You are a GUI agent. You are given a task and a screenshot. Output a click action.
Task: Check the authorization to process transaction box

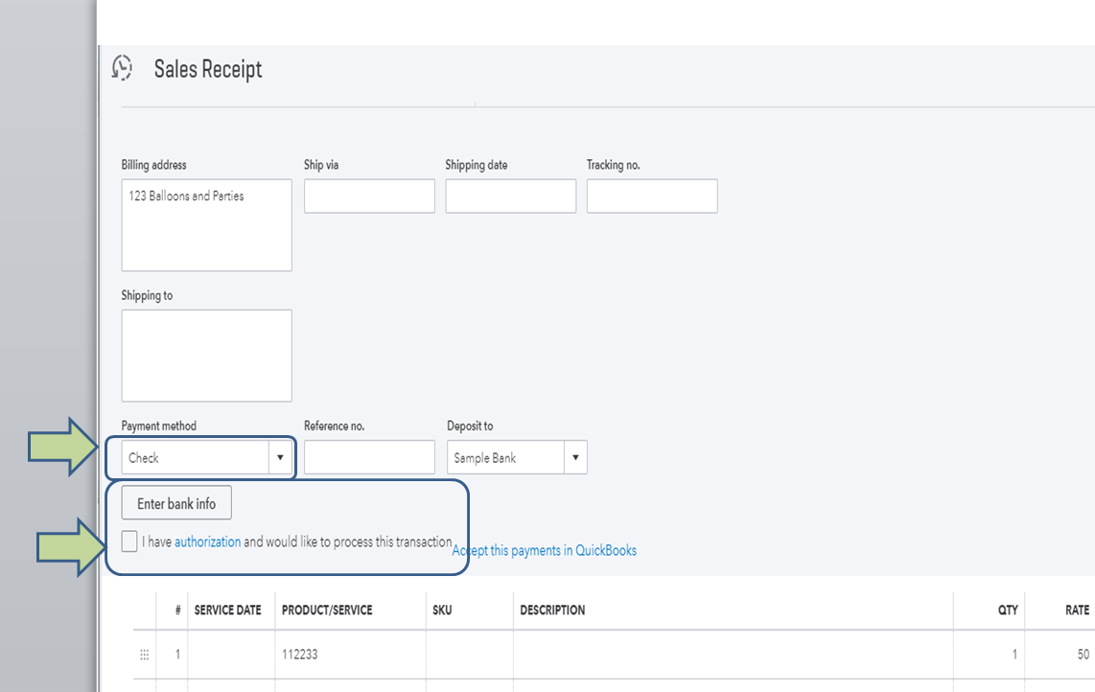tap(129, 541)
